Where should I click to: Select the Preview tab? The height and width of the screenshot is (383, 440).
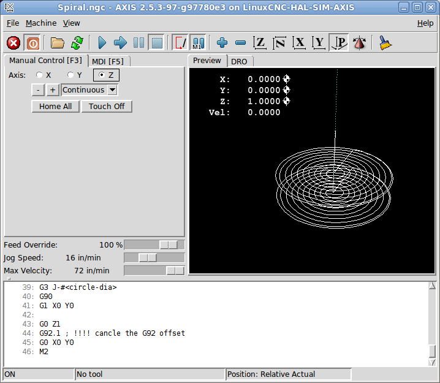207,60
